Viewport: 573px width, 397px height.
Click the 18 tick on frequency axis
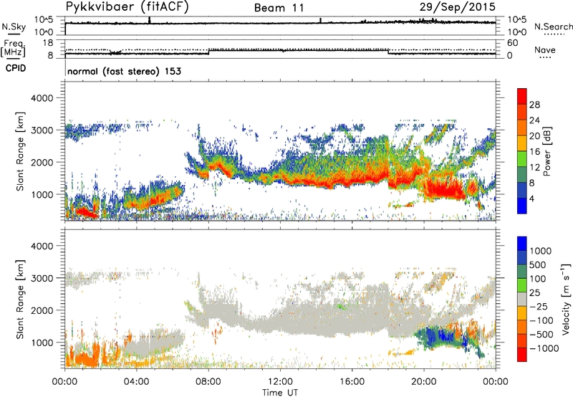(x=48, y=43)
